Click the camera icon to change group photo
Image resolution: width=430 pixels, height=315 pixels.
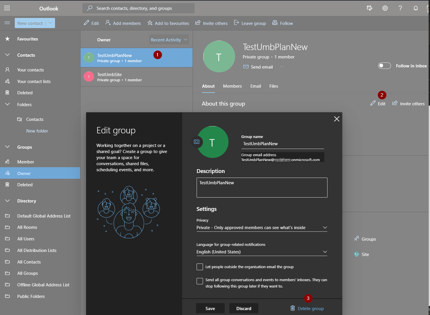(x=197, y=142)
